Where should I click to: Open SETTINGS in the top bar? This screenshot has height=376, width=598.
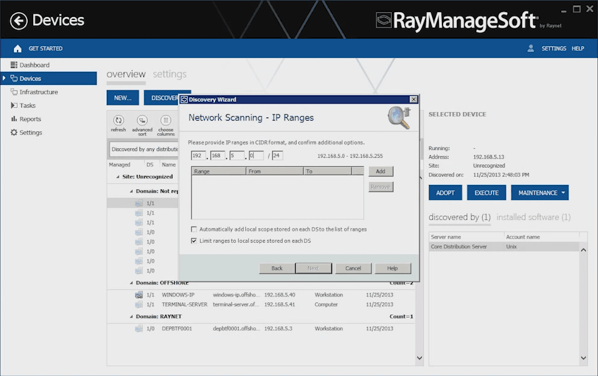554,48
